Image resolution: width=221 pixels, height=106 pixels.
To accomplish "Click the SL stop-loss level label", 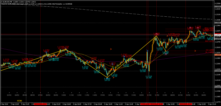I will (x=210, y=52).
